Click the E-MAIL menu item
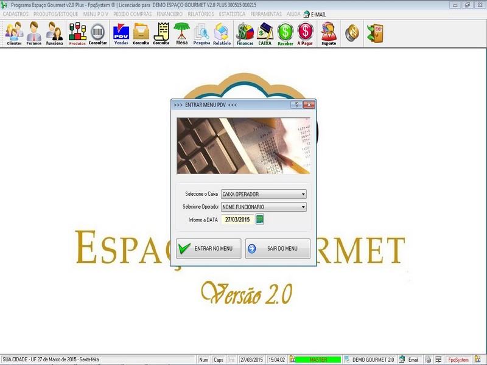Viewport: 487px width, 365px height. point(315,14)
